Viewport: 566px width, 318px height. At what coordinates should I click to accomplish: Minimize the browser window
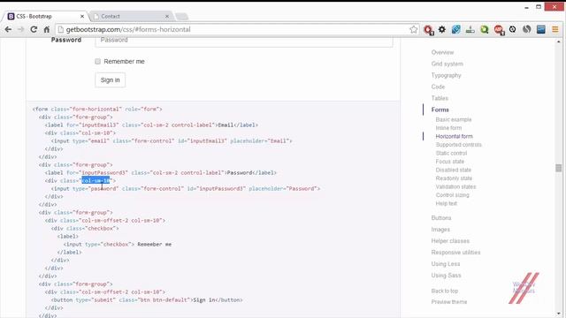pos(526,7)
